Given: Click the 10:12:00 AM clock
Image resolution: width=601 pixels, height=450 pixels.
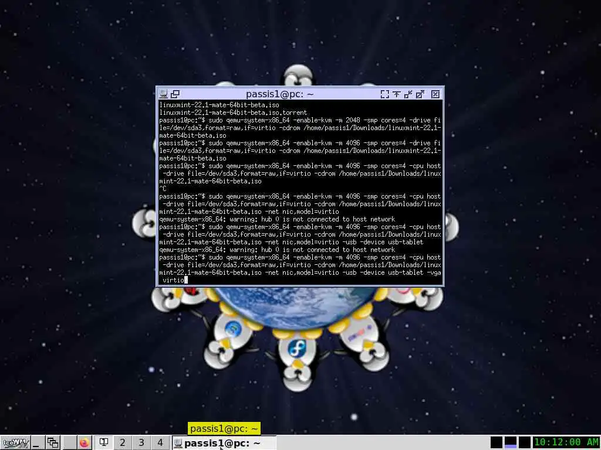Looking at the screenshot, I should point(566,442).
